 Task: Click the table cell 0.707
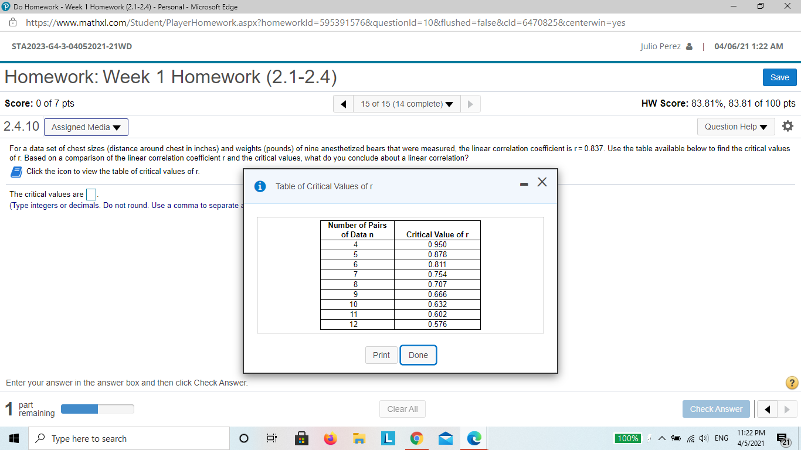437,284
